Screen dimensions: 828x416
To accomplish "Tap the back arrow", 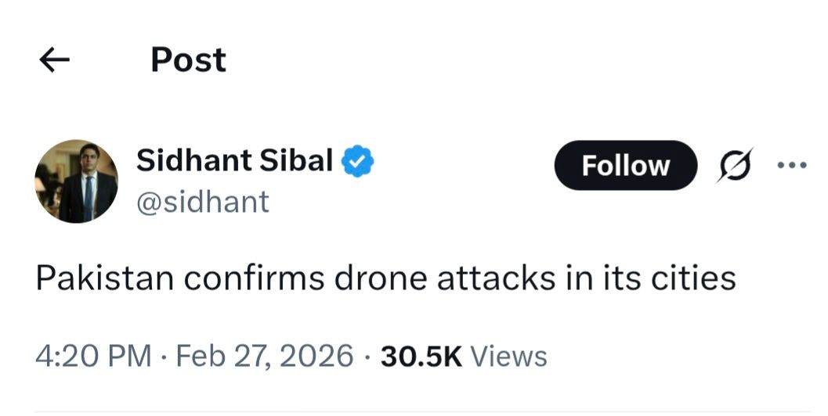I will coord(55,60).
